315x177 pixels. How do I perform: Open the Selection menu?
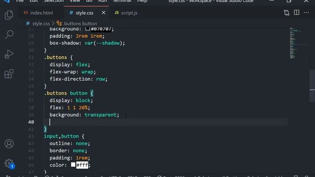pyautogui.click(x=54, y=1)
